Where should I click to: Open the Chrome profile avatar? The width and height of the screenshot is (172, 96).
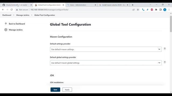pyautogui.click(x=165, y=10)
